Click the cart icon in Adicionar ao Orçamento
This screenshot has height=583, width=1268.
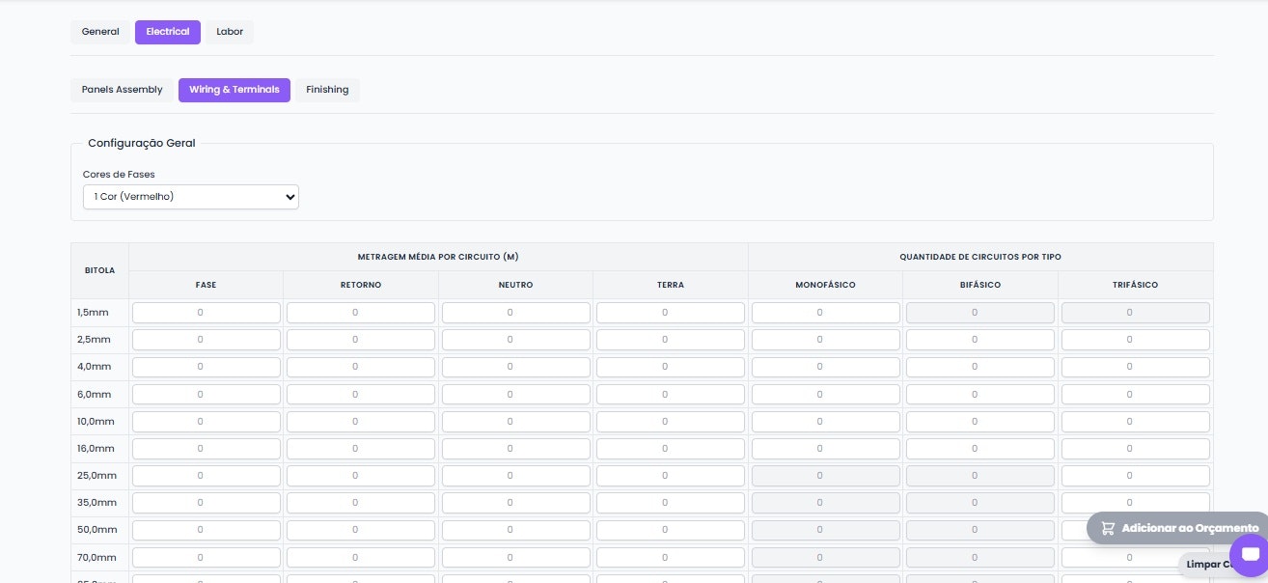click(1108, 528)
